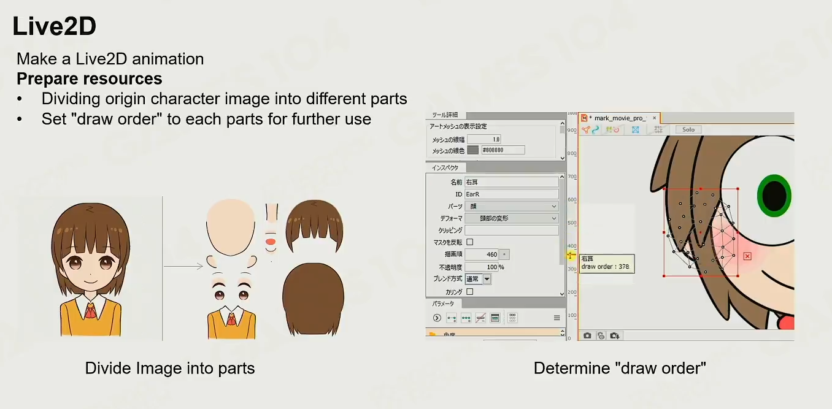Click the red slash delete keyform icon
832x409 pixels.
click(x=480, y=318)
